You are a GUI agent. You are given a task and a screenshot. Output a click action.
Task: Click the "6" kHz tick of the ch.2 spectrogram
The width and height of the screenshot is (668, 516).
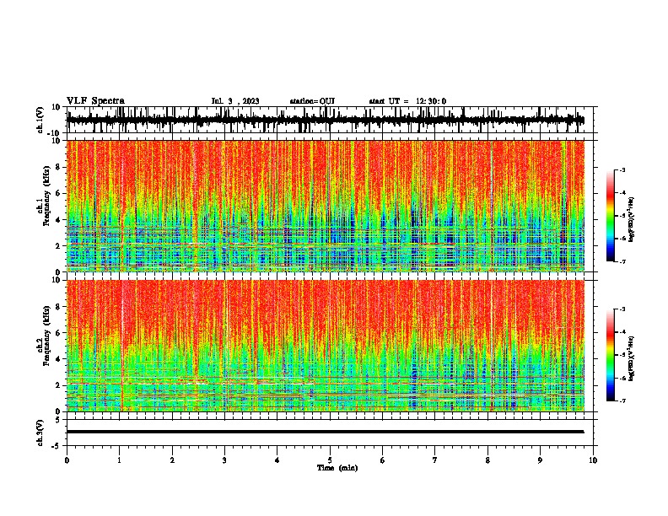tap(58, 333)
